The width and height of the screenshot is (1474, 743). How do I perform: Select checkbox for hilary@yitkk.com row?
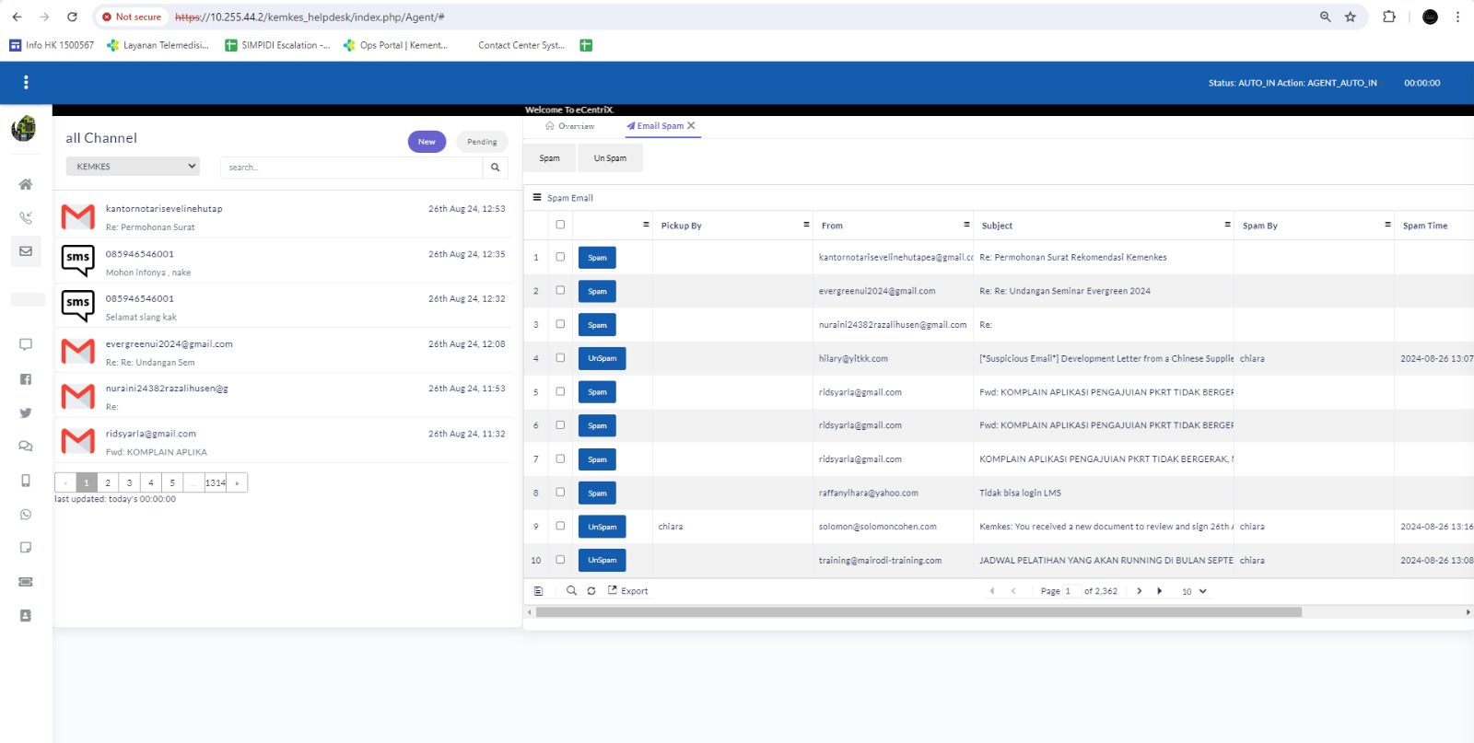point(560,358)
